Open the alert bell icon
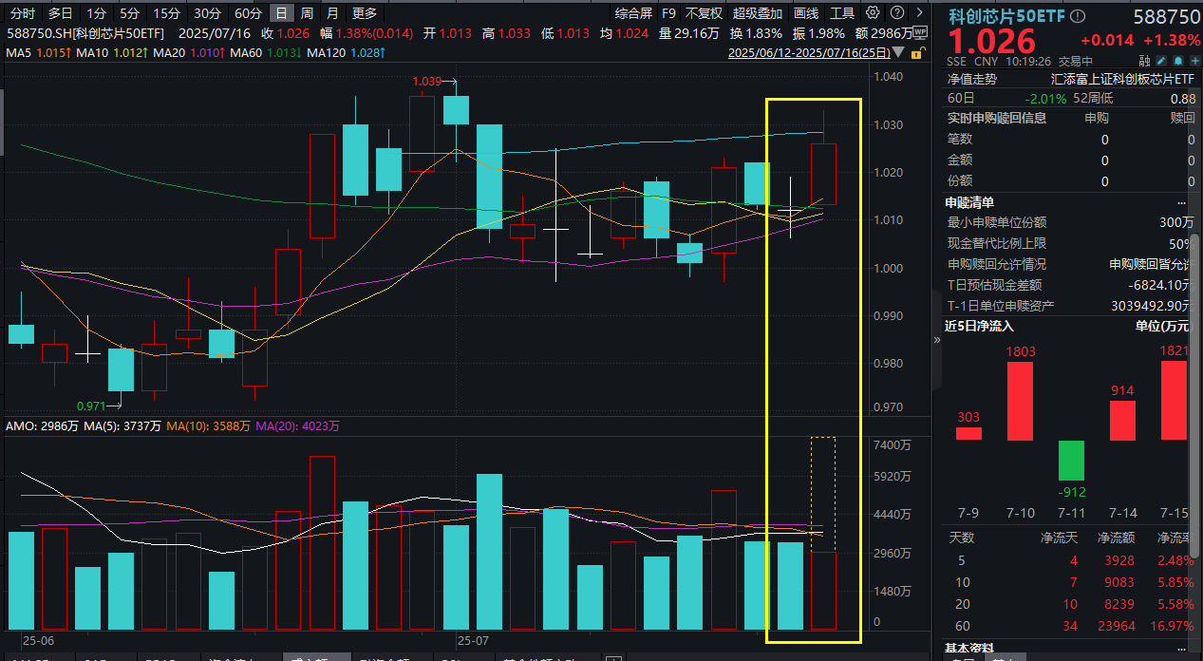 [1177, 60]
